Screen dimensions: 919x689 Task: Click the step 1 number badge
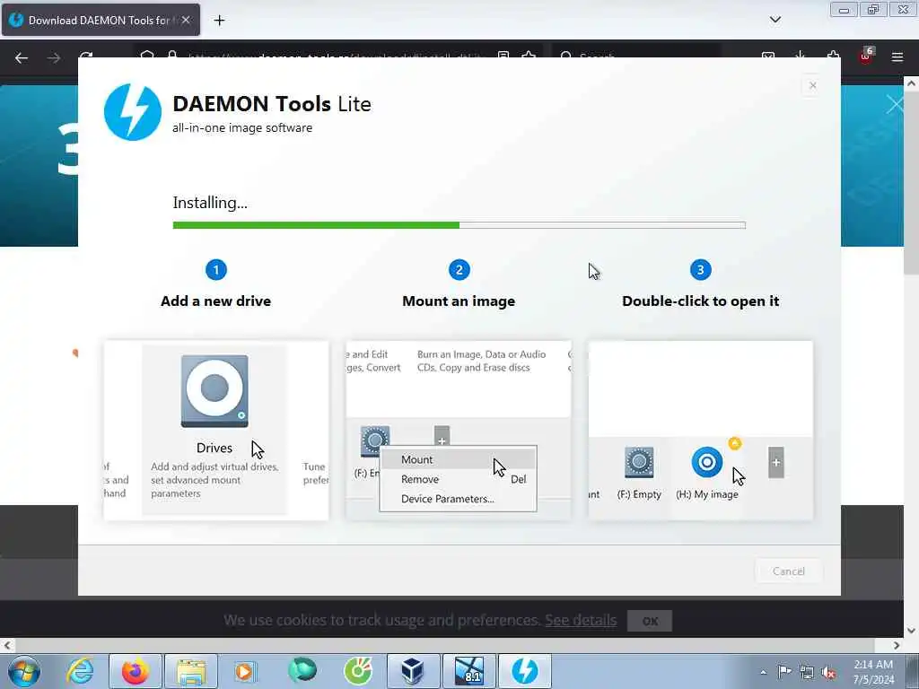pyautogui.click(x=215, y=270)
